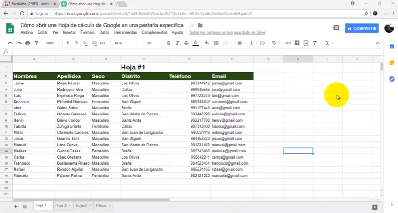Print the spreadsheet with printer icon
The height and width of the screenshot is (213, 398).
28,43
